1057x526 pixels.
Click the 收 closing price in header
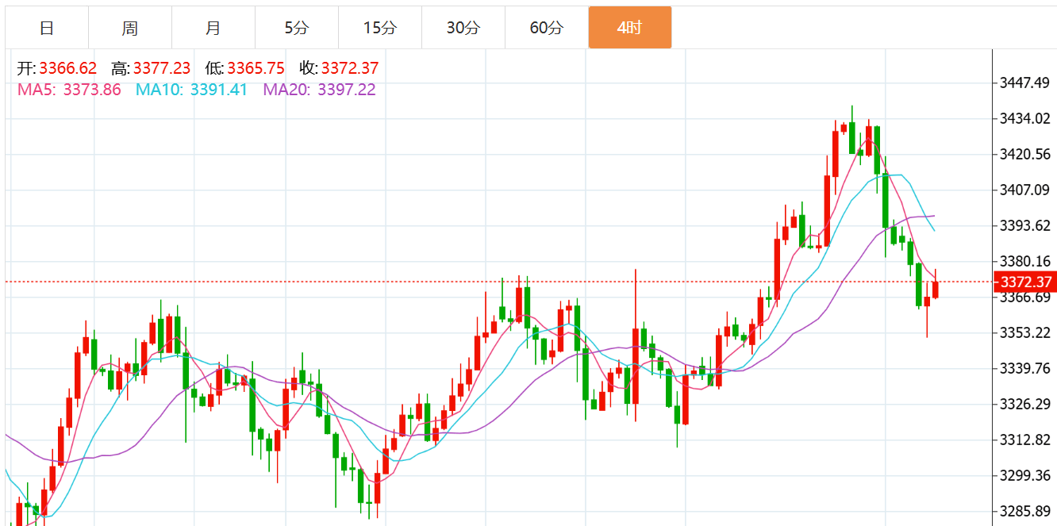pyautogui.click(x=349, y=69)
